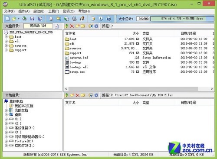Click the Save floppy disk icon

click(32, 19)
